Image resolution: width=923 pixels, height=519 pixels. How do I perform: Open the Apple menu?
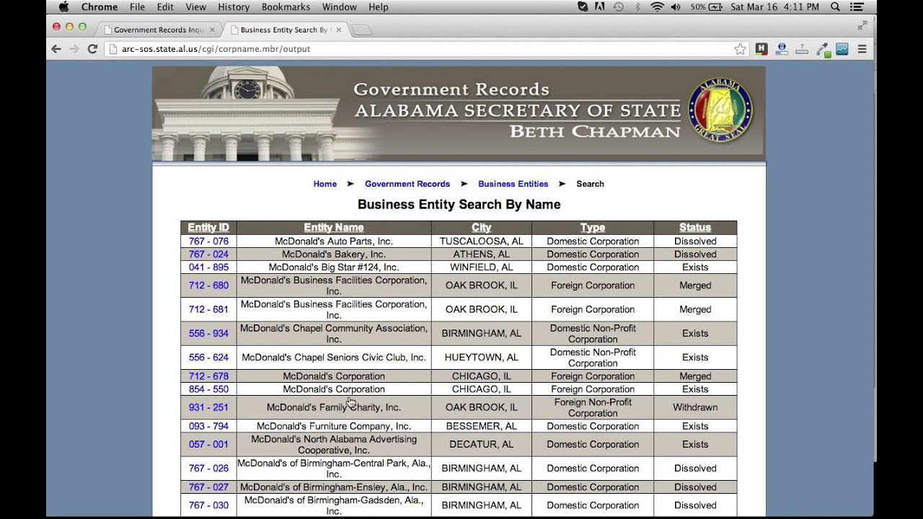click(63, 7)
